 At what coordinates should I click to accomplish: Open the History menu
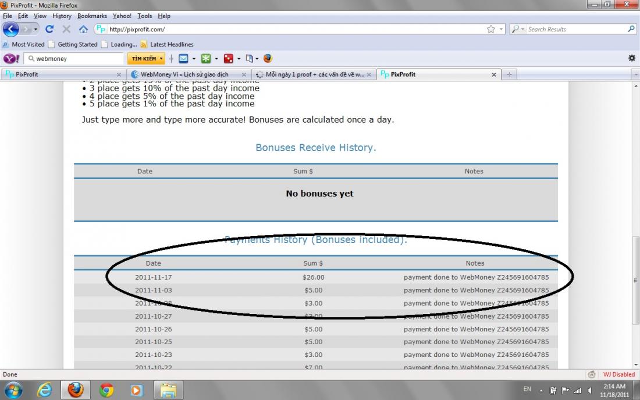pyautogui.click(x=62, y=16)
